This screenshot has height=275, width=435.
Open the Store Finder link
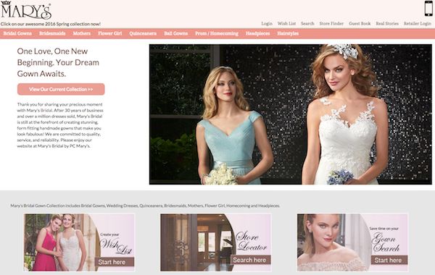point(331,24)
